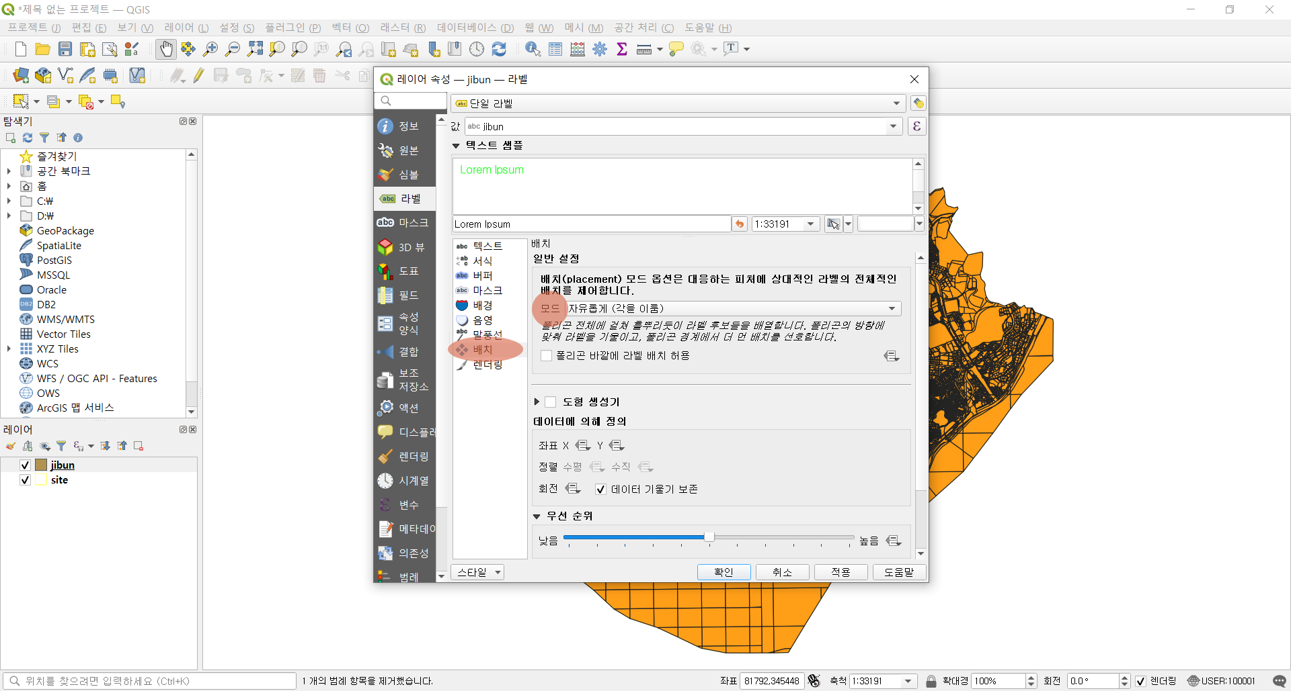
Task: Select the Text section in label settings
Action: tap(487, 246)
